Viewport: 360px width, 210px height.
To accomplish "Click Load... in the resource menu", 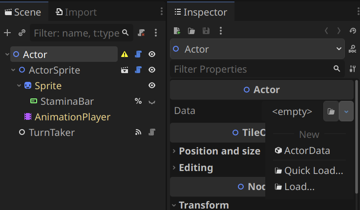I will click(299, 187).
